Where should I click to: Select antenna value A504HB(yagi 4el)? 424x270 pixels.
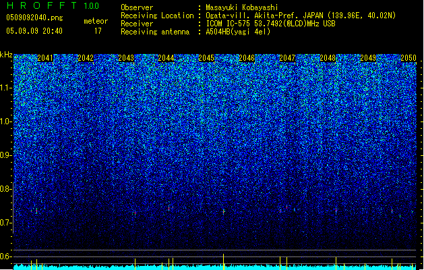point(238,32)
